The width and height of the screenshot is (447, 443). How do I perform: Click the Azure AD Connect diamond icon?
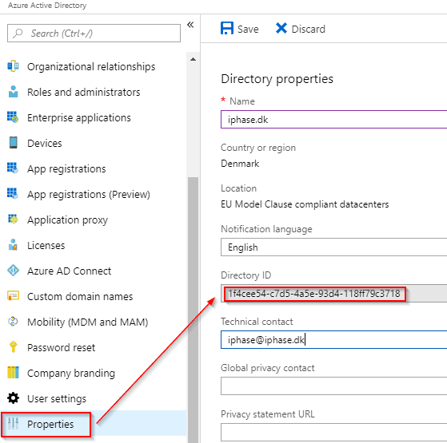pyautogui.click(x=13, y=271)
